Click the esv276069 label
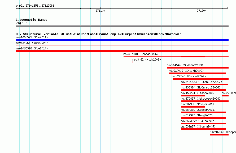This screenshot has height=153, width=236. [x=229, y=93]
